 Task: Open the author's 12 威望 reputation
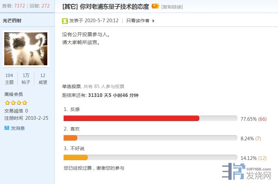pos(43,79)
